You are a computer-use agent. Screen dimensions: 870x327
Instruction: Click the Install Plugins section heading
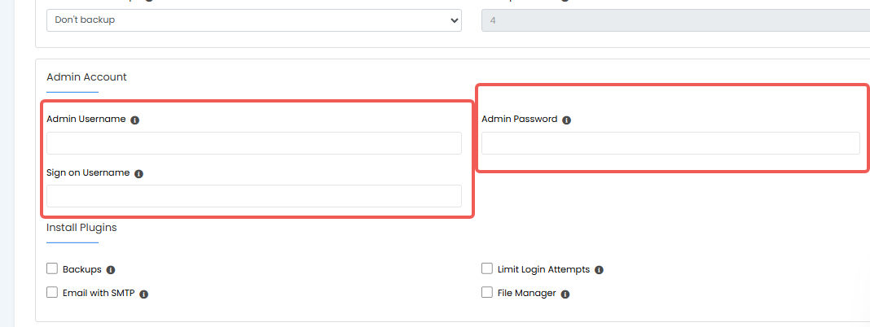[x=81, y=227]
